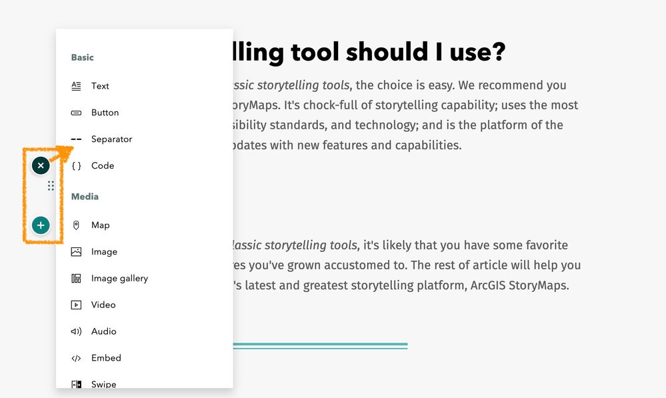This screenshot has height=398, width=666.
Task: Click the Video play icon
Action: (x=76, y=305)
